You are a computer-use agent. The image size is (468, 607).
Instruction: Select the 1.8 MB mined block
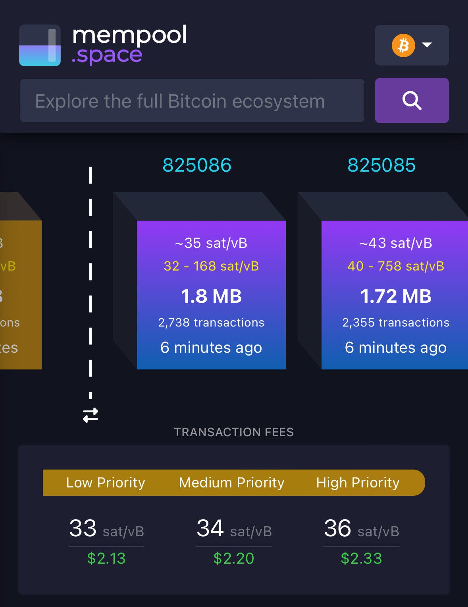(211, 295)
